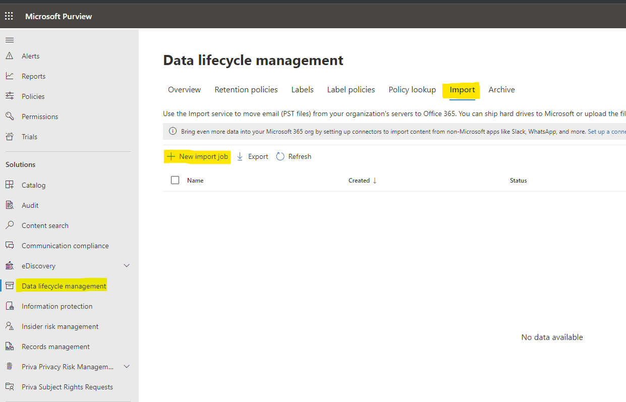
Task: Sort by the Name column header
Action: point(195,181)
